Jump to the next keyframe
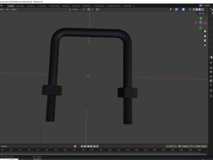Viewport: 213px width, 160px height. (94, 146)
